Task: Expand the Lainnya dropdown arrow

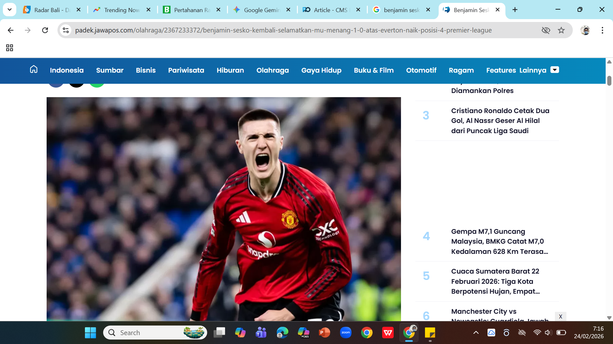Action: (555, 70)
